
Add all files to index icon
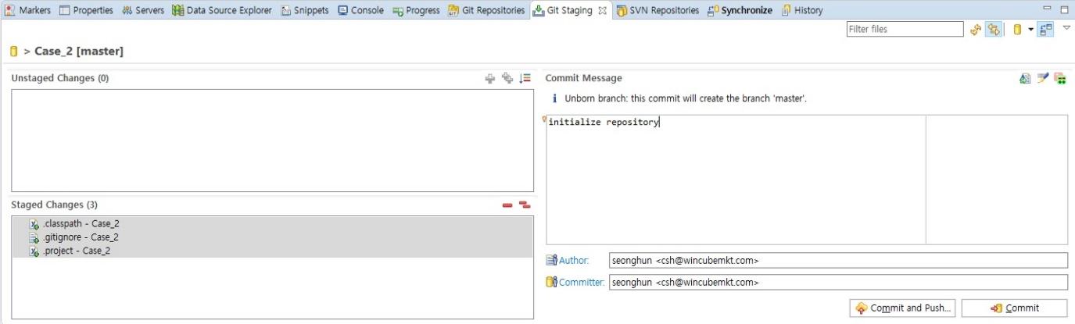click(507, 78)
